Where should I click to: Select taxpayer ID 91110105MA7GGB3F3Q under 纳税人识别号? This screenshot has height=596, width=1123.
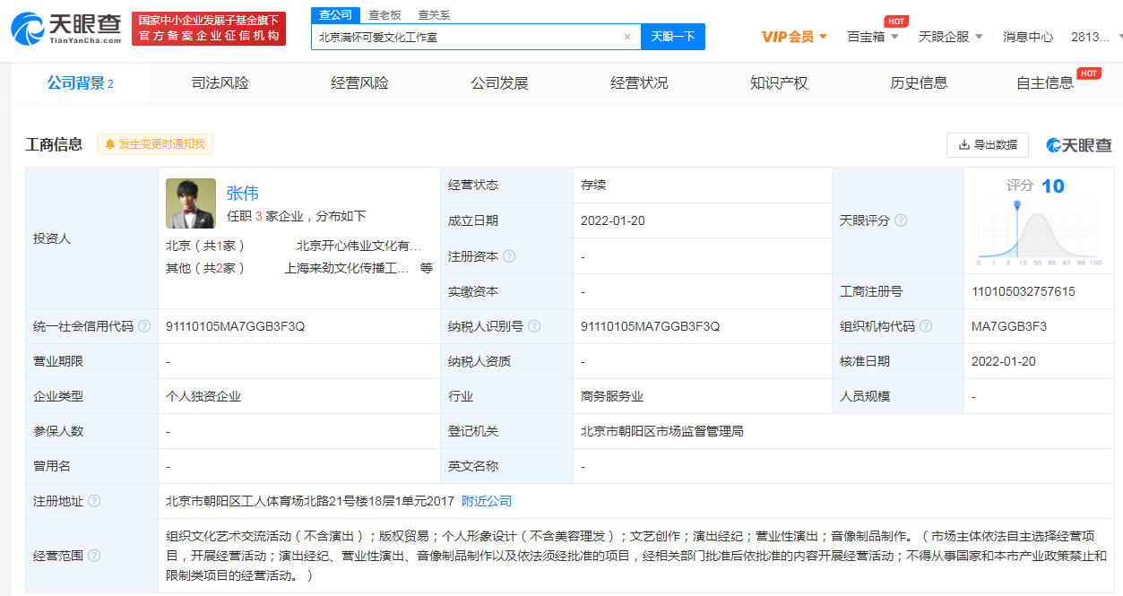click(x=651, y=326)
